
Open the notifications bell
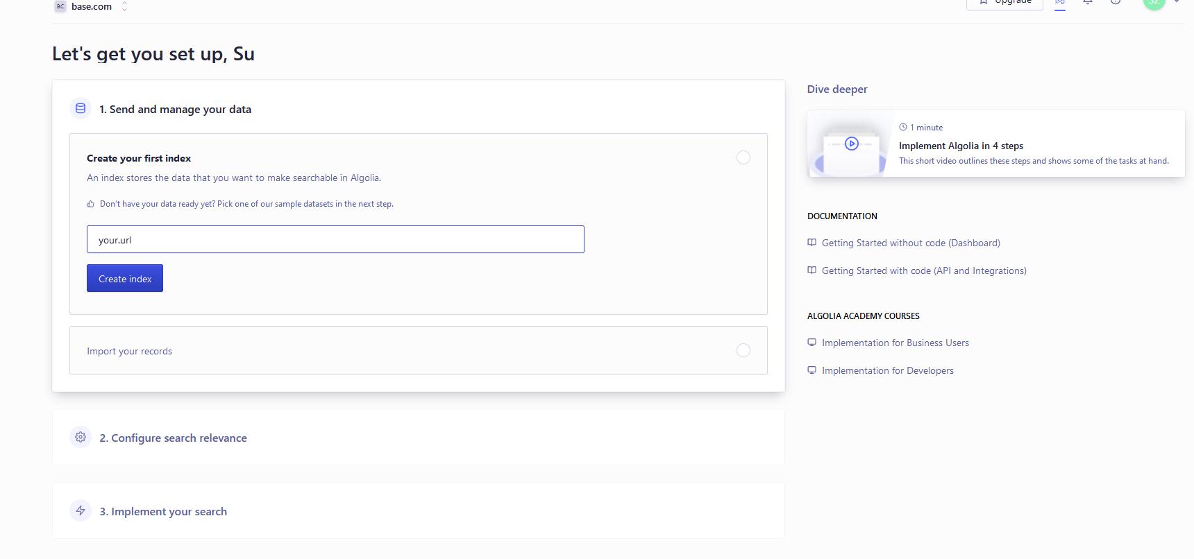(x=1088, y=3)
